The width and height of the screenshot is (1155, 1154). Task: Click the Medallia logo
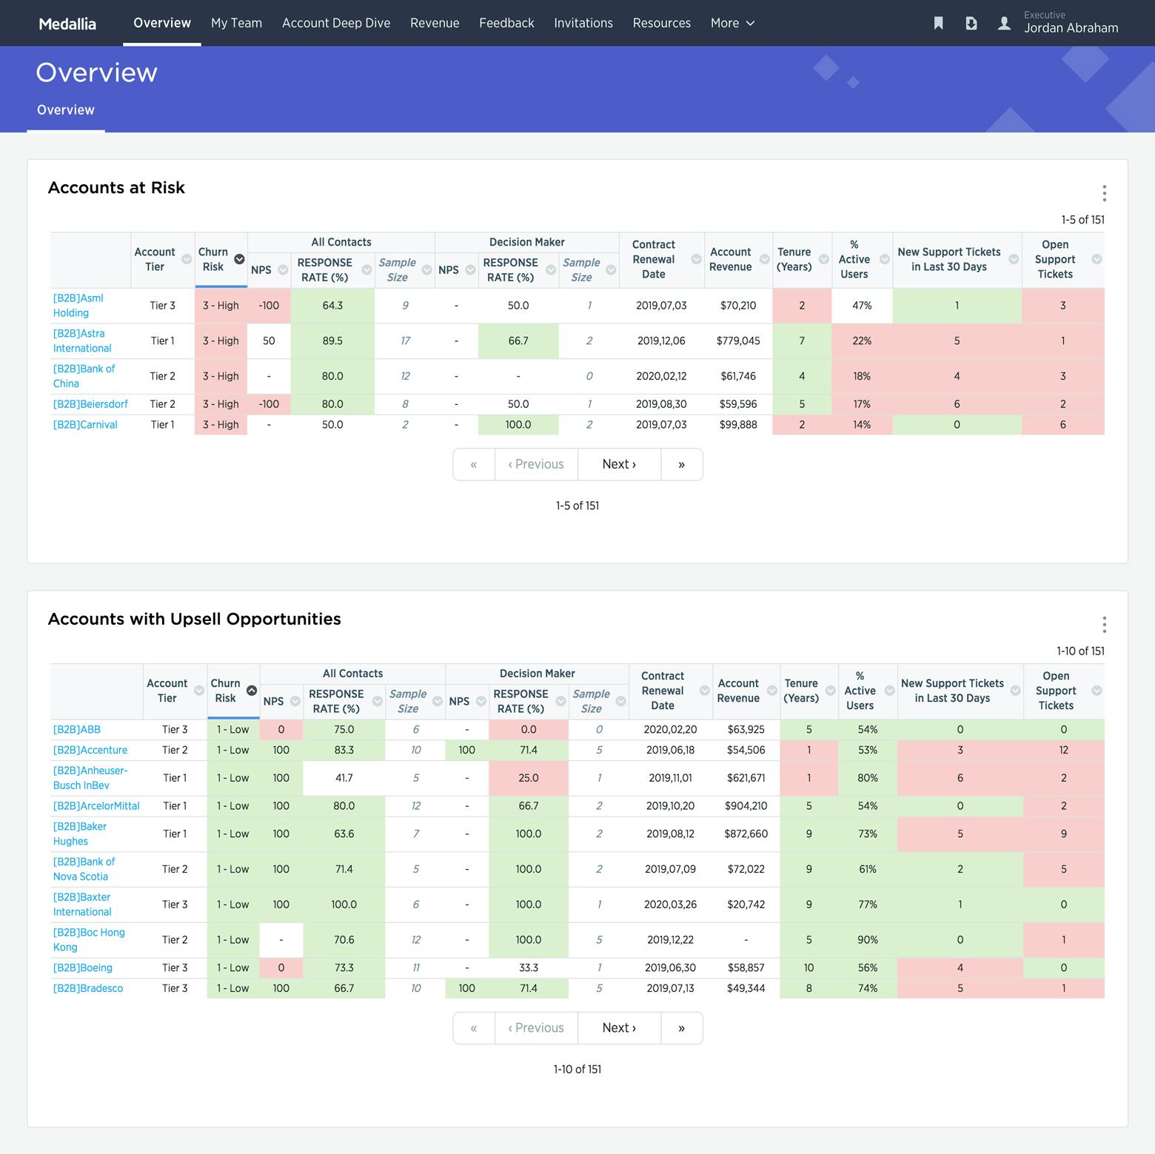click(67, 24)
